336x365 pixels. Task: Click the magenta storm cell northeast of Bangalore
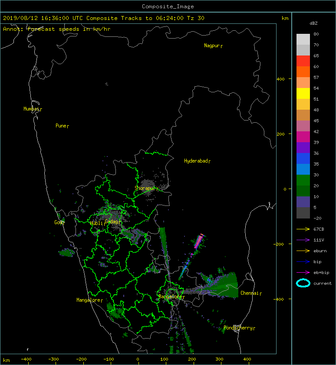pyautogui.click(x=199, y=241)
